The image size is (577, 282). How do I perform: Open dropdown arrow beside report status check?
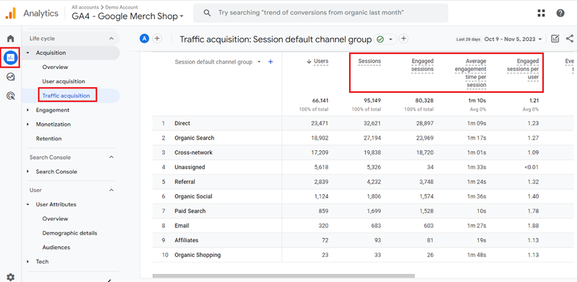(x=391, y=39)
